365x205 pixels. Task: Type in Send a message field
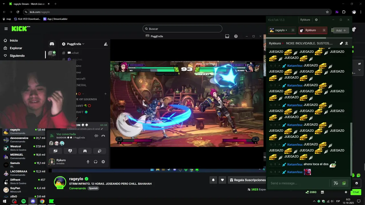point(299,183)
